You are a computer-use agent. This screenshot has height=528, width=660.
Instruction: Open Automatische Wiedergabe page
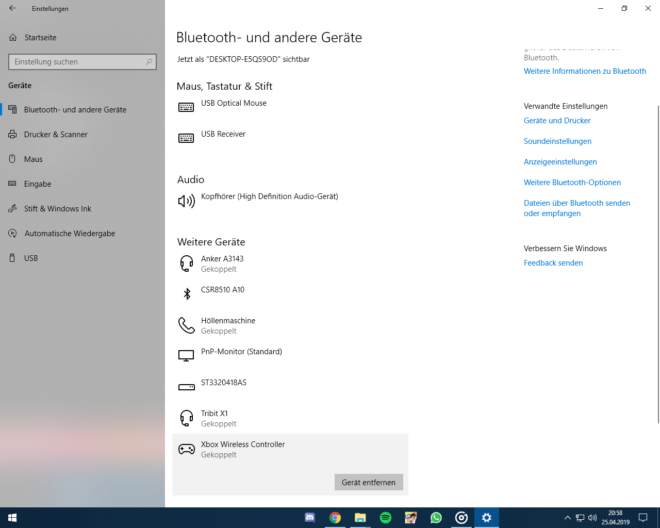coord(82,234)
